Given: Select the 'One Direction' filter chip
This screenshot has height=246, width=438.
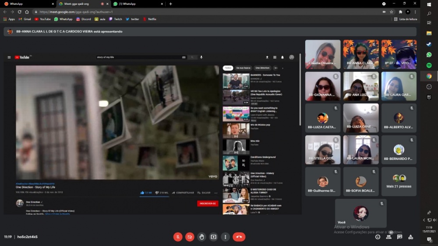Looking at the screenshot, I should 262,68.
